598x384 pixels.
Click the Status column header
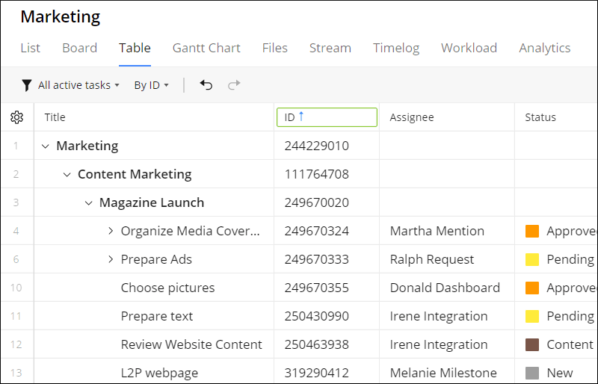pos(540,117)
